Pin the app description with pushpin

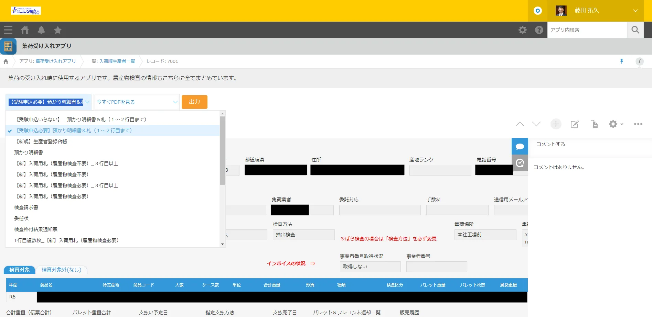pos(621,61)
